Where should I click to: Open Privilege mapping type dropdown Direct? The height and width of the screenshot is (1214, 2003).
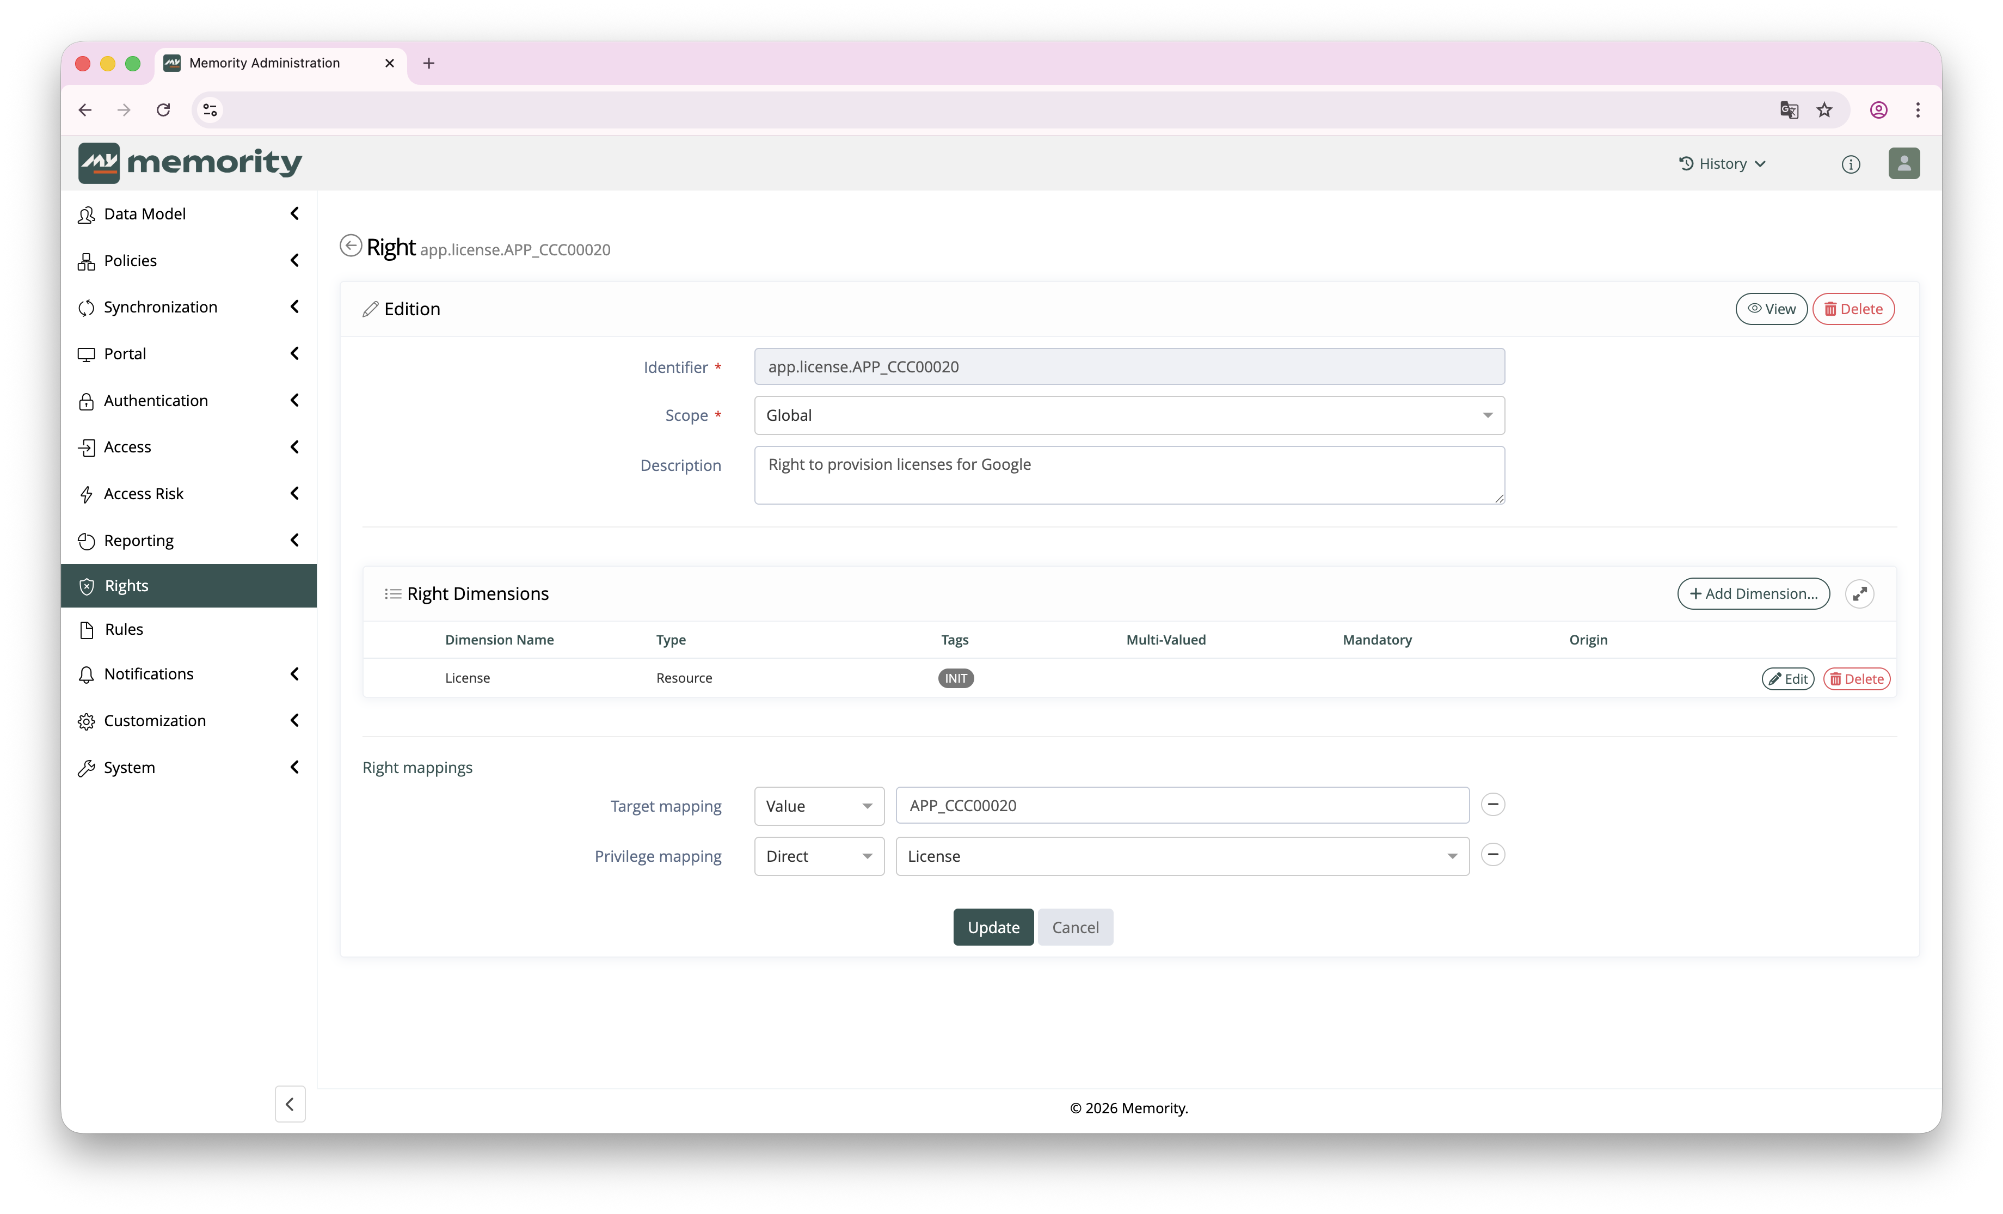coord(819,856)
